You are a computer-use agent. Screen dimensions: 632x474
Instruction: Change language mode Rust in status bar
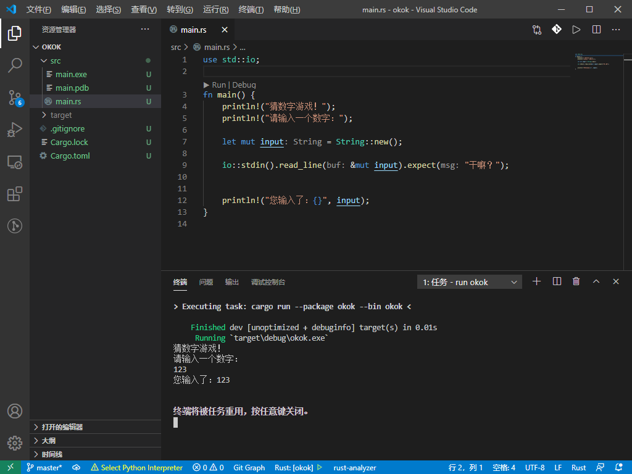(x=578, y=468)
